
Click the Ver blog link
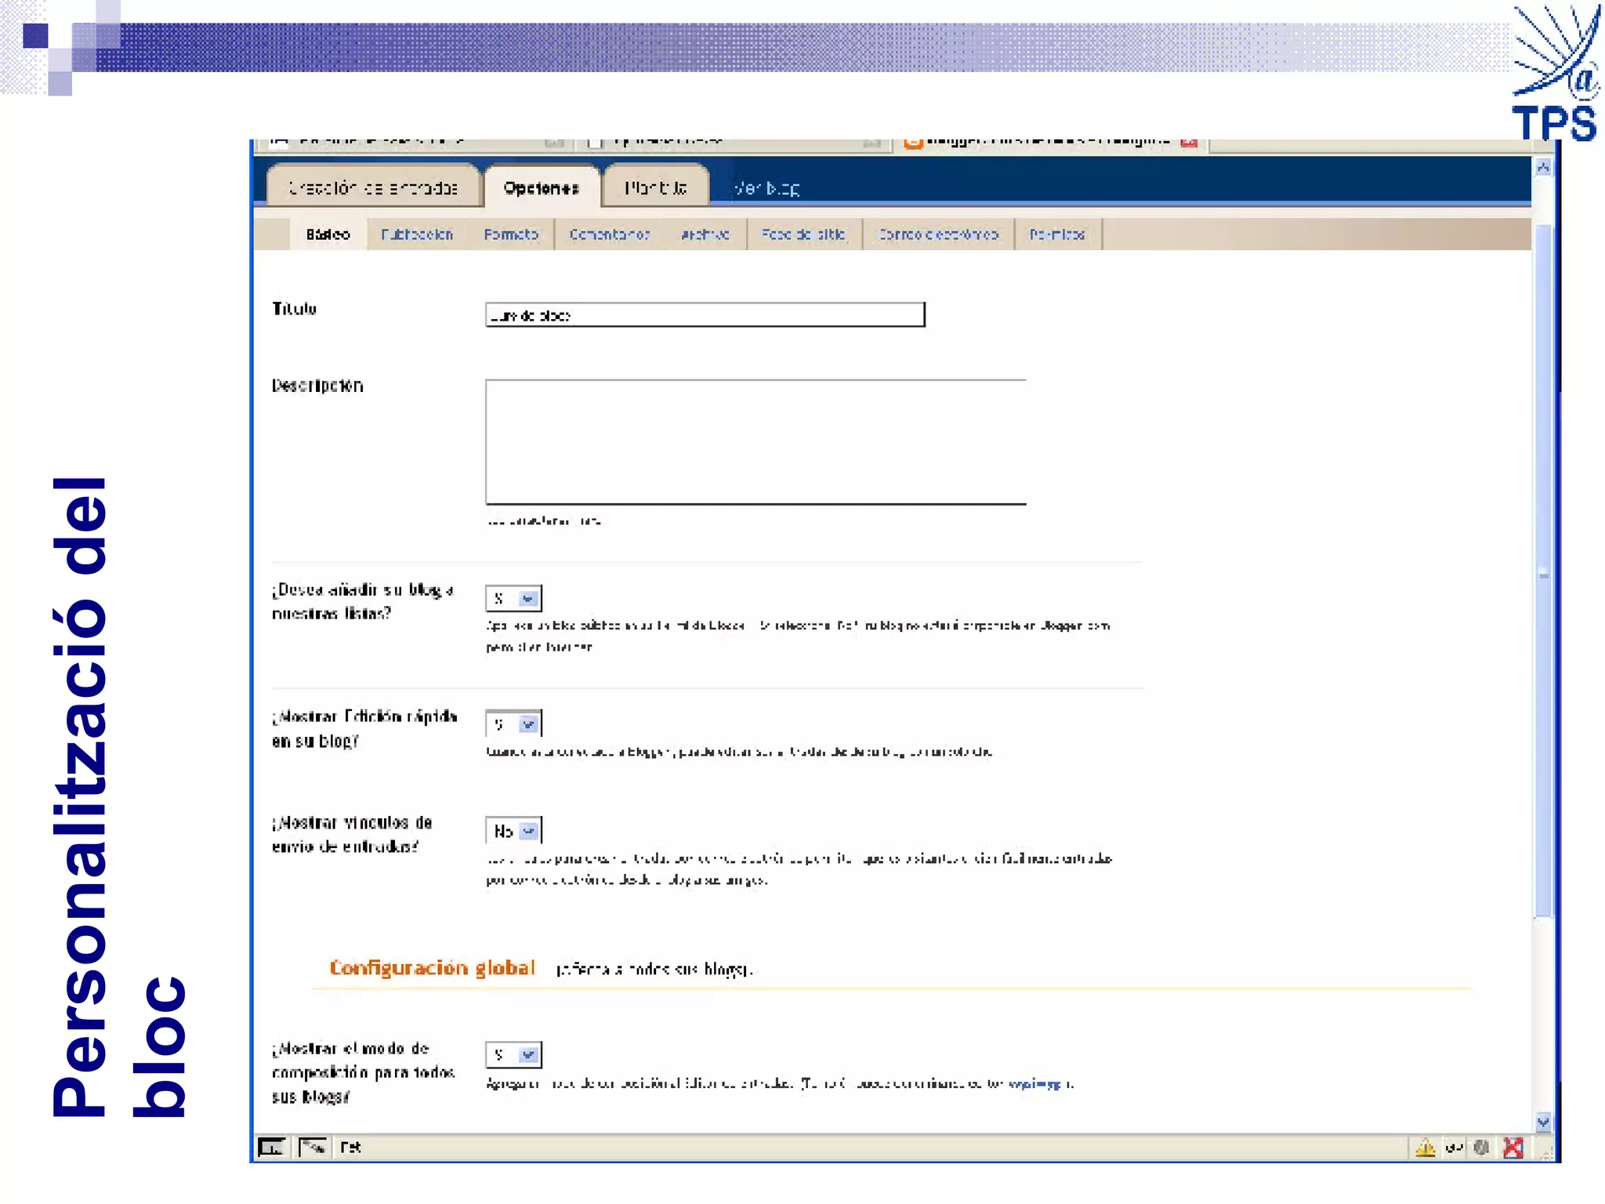[x=766, y=189]
